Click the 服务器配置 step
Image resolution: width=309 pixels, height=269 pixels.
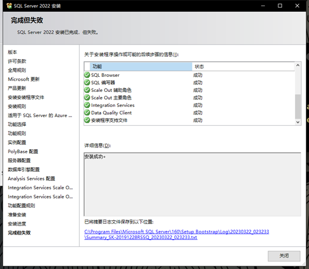(20, 160)
